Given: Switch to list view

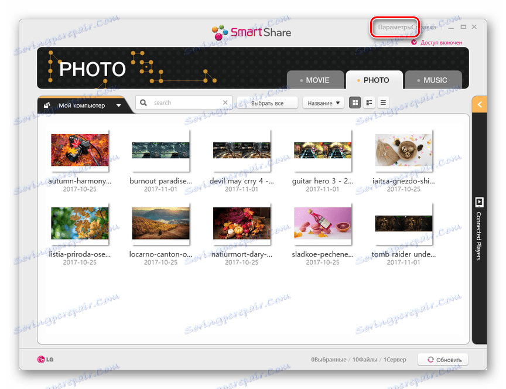Looking at the screenshot, I should coord(383,103).
